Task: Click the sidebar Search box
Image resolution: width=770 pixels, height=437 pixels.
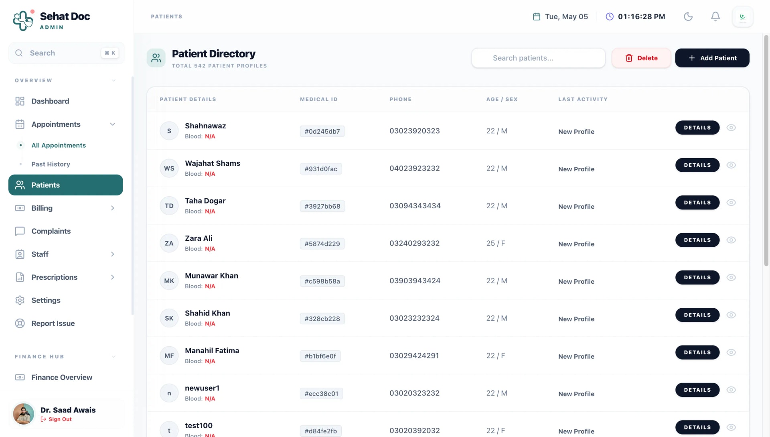Action: [x=67, y=53]
